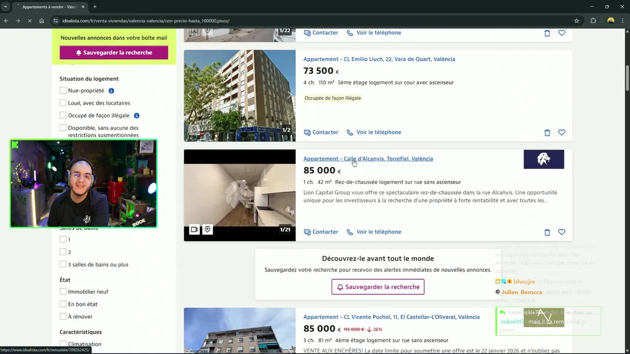Open Appartement CL Vicente Puchol listing link

coord(391,317)
